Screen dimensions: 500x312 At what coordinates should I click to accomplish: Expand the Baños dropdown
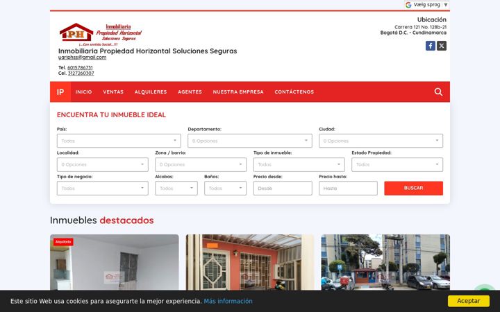pos(225,188)
